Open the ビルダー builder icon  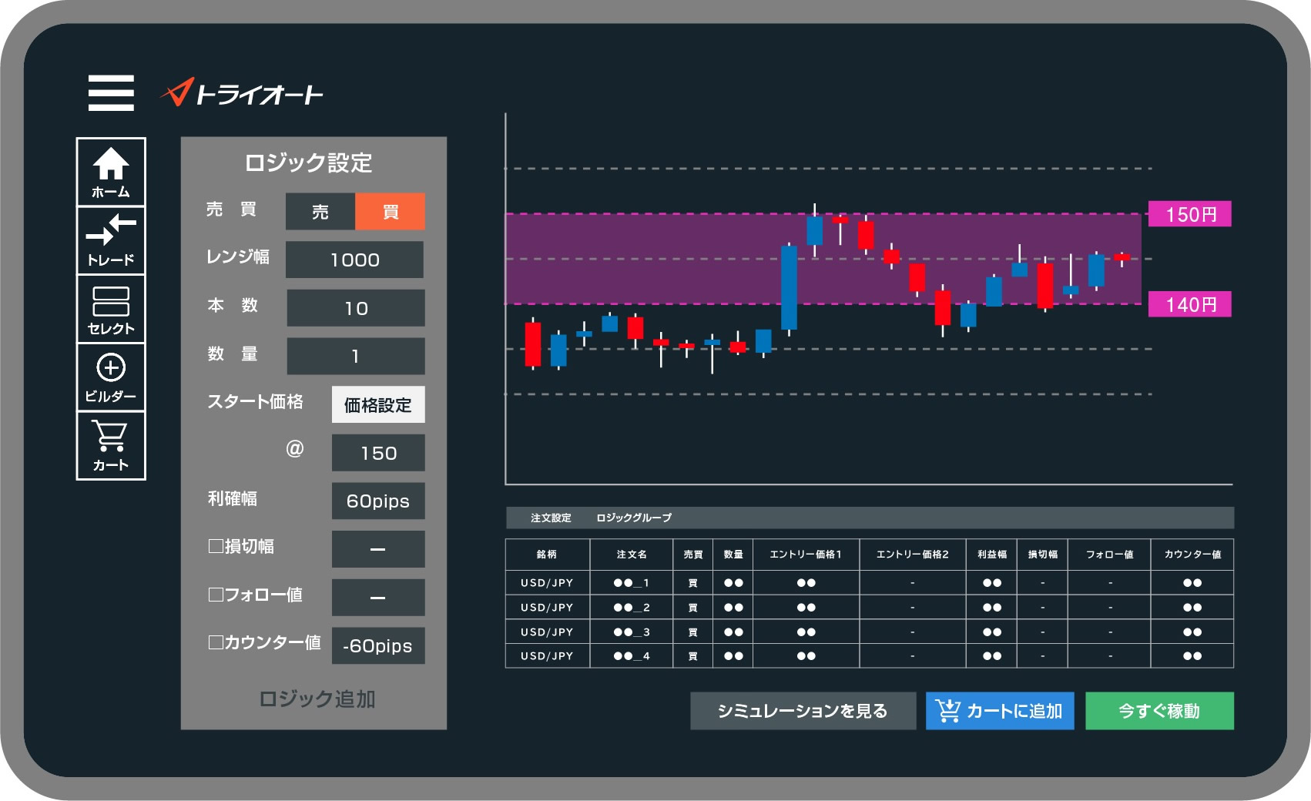(111, 377)
